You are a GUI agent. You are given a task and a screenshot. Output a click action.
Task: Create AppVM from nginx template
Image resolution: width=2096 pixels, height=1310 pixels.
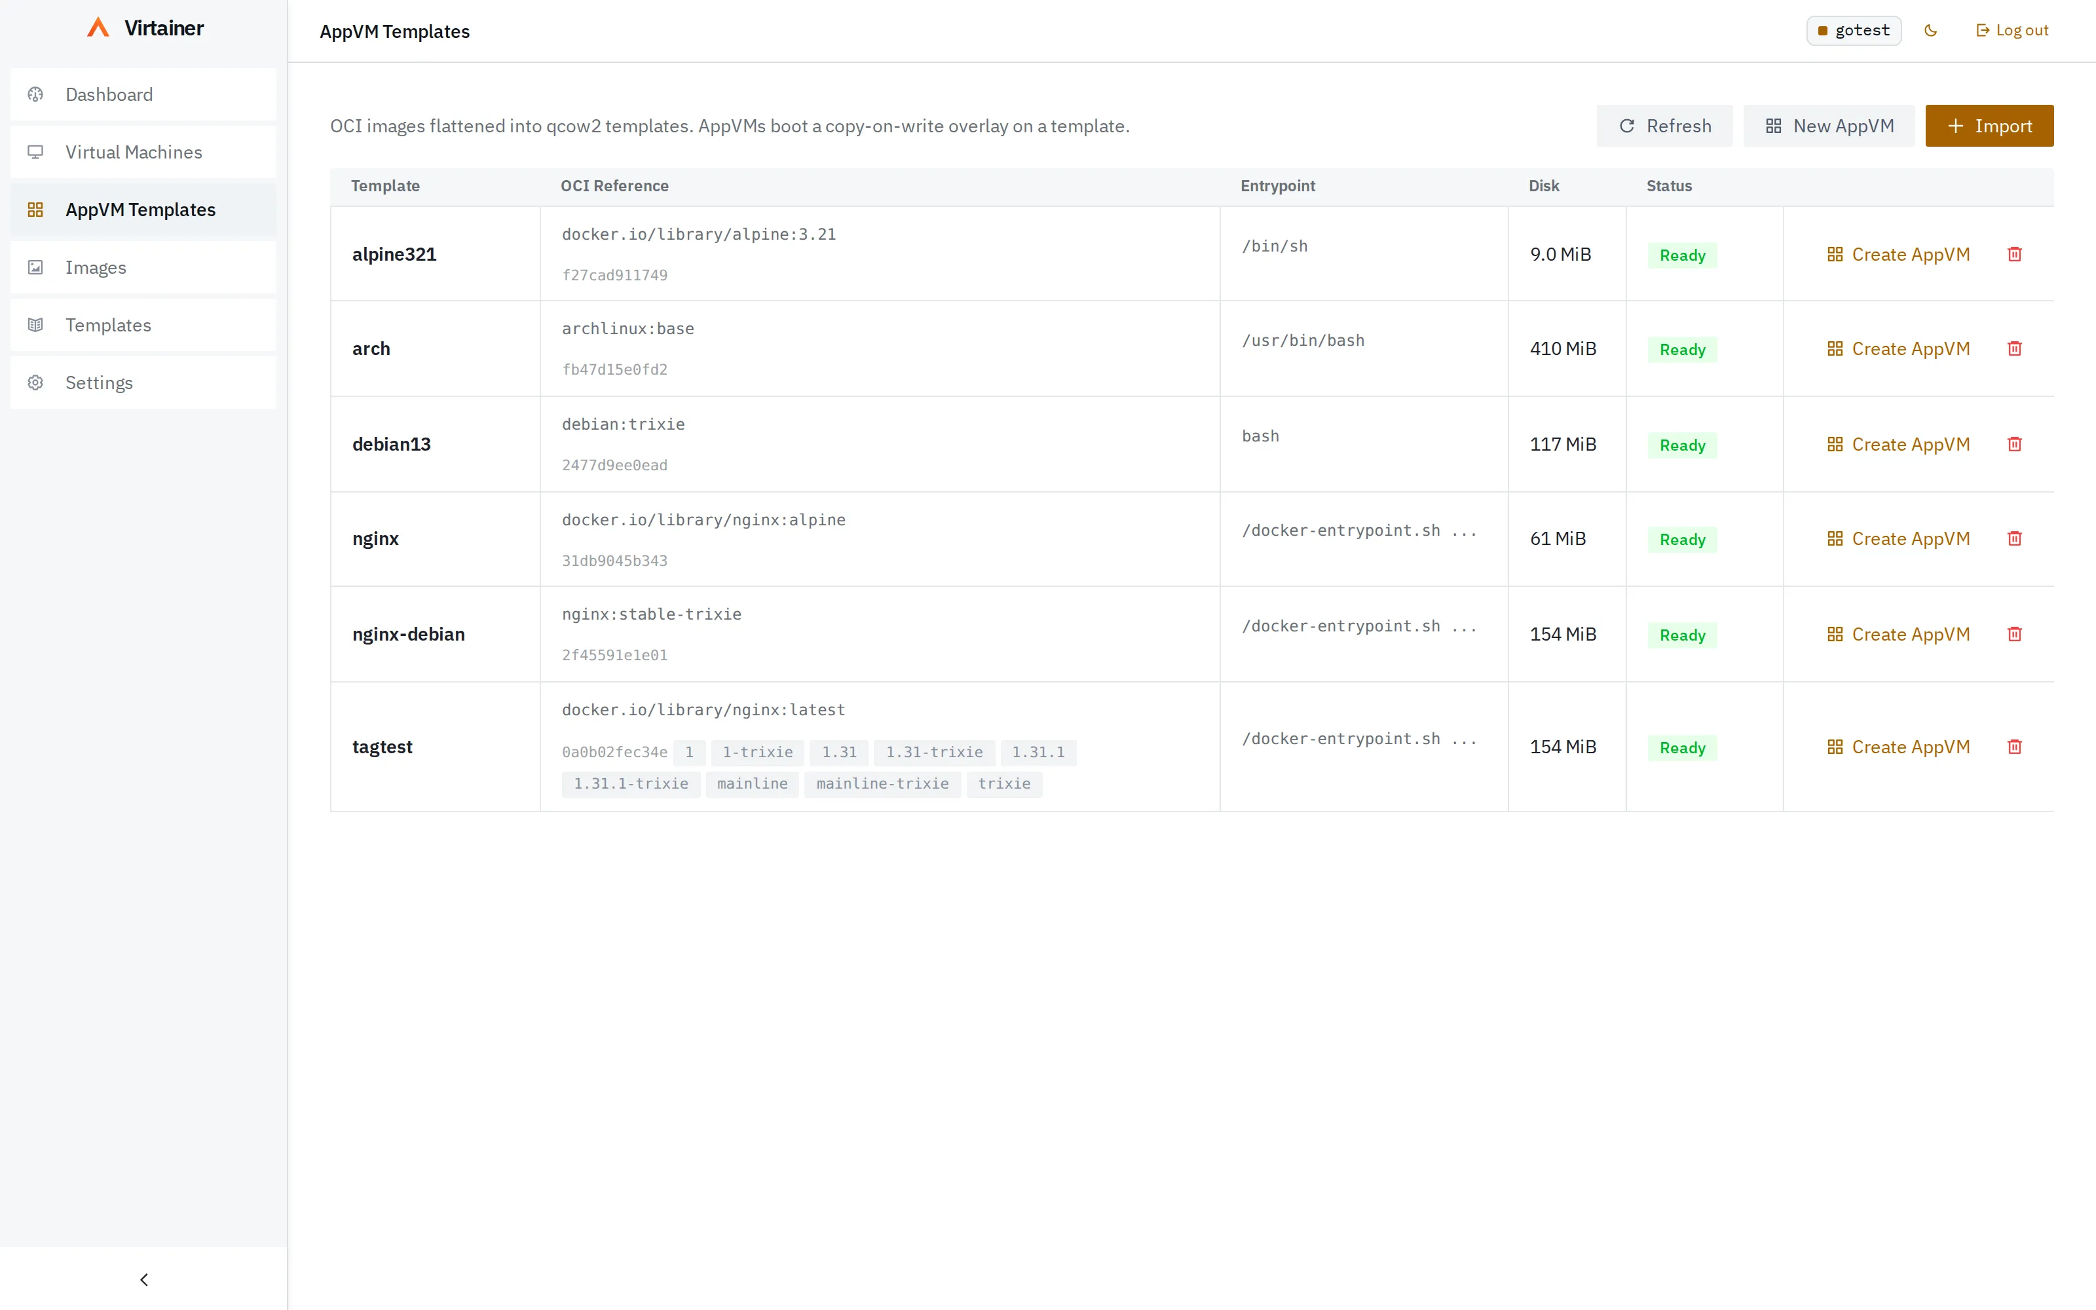coord(1899,539)
